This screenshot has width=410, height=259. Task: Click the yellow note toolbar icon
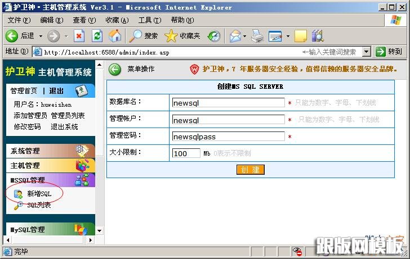pos(301,36)
